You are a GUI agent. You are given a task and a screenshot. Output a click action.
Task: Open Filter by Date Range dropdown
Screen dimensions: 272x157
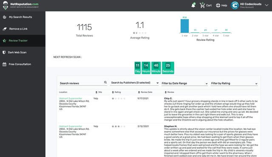point(184,84)
